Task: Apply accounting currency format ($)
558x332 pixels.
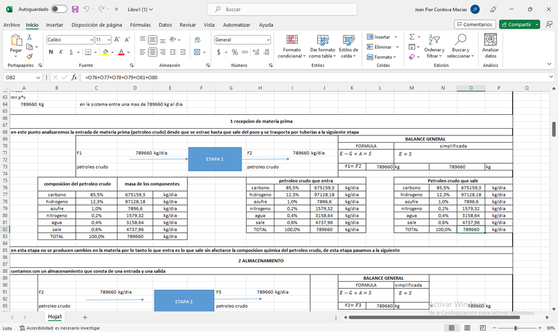Action: 219,52
